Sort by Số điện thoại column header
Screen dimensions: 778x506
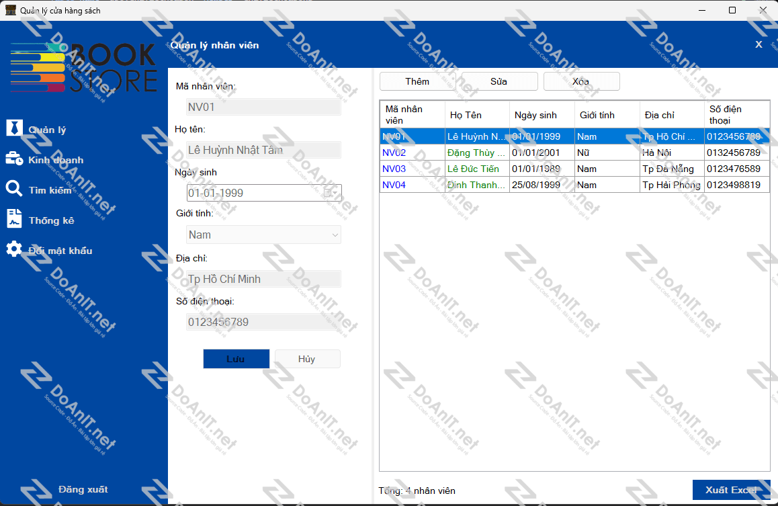click(737, 115)
